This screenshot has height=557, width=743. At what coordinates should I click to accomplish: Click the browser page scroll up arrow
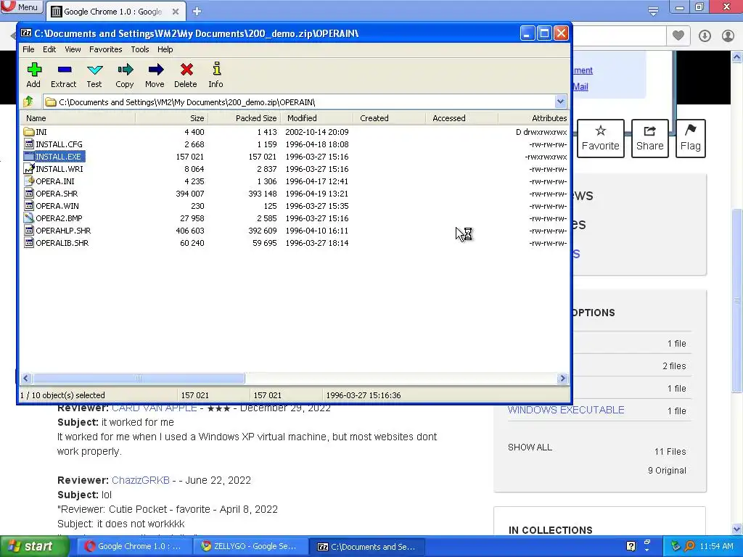[737, 57]
